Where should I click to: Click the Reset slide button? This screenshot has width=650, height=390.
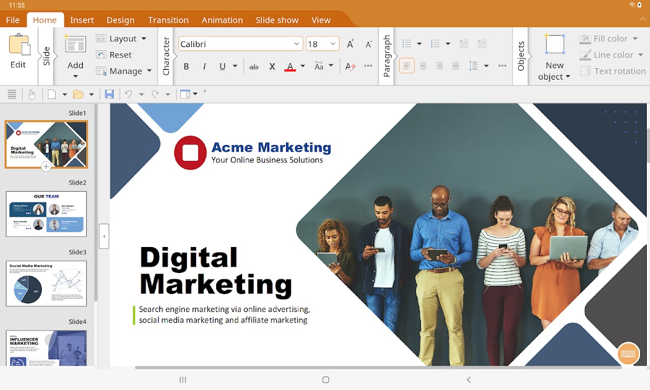114,55
